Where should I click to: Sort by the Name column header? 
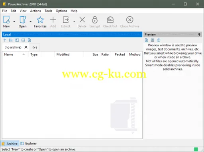click(x=15, y=55)
